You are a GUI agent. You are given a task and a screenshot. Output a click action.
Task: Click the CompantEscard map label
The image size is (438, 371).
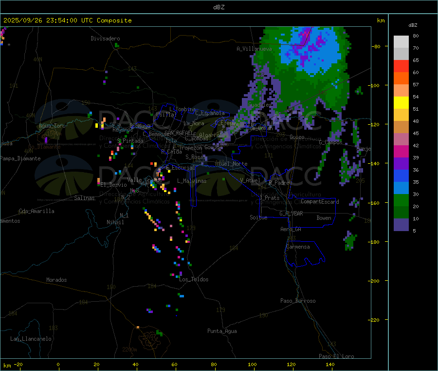pyautogui.click(x=320, y=202)
